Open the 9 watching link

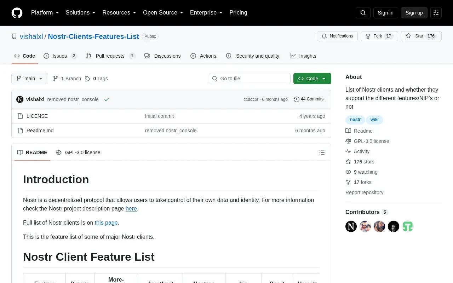pos(362,172)
